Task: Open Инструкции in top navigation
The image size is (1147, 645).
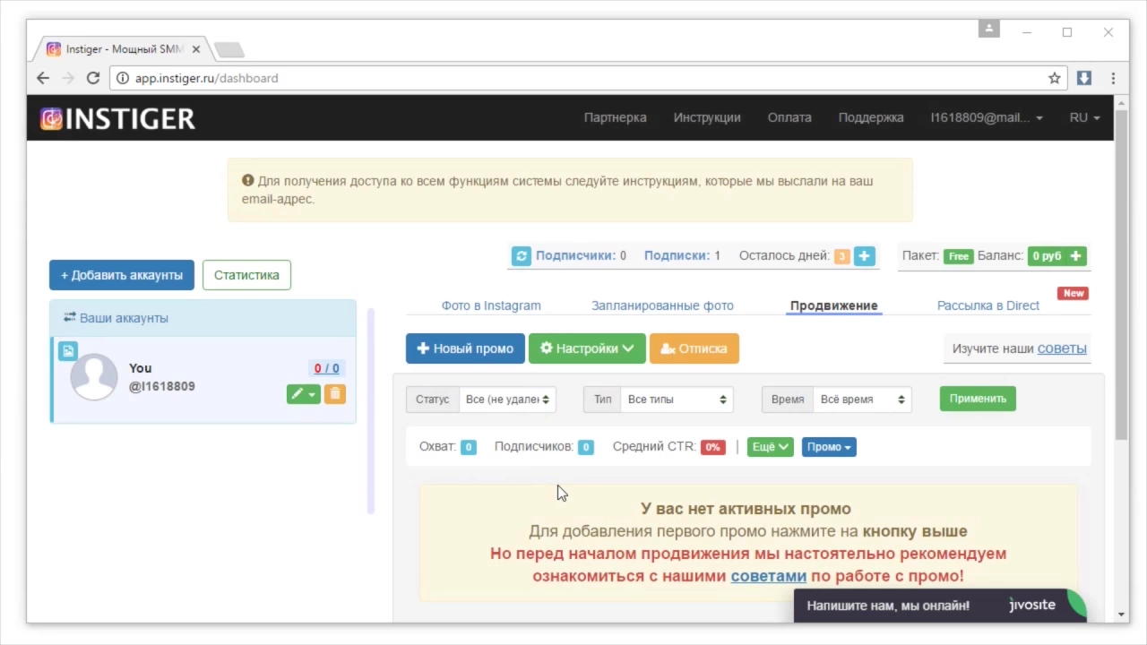Action: tap(707, 117)
